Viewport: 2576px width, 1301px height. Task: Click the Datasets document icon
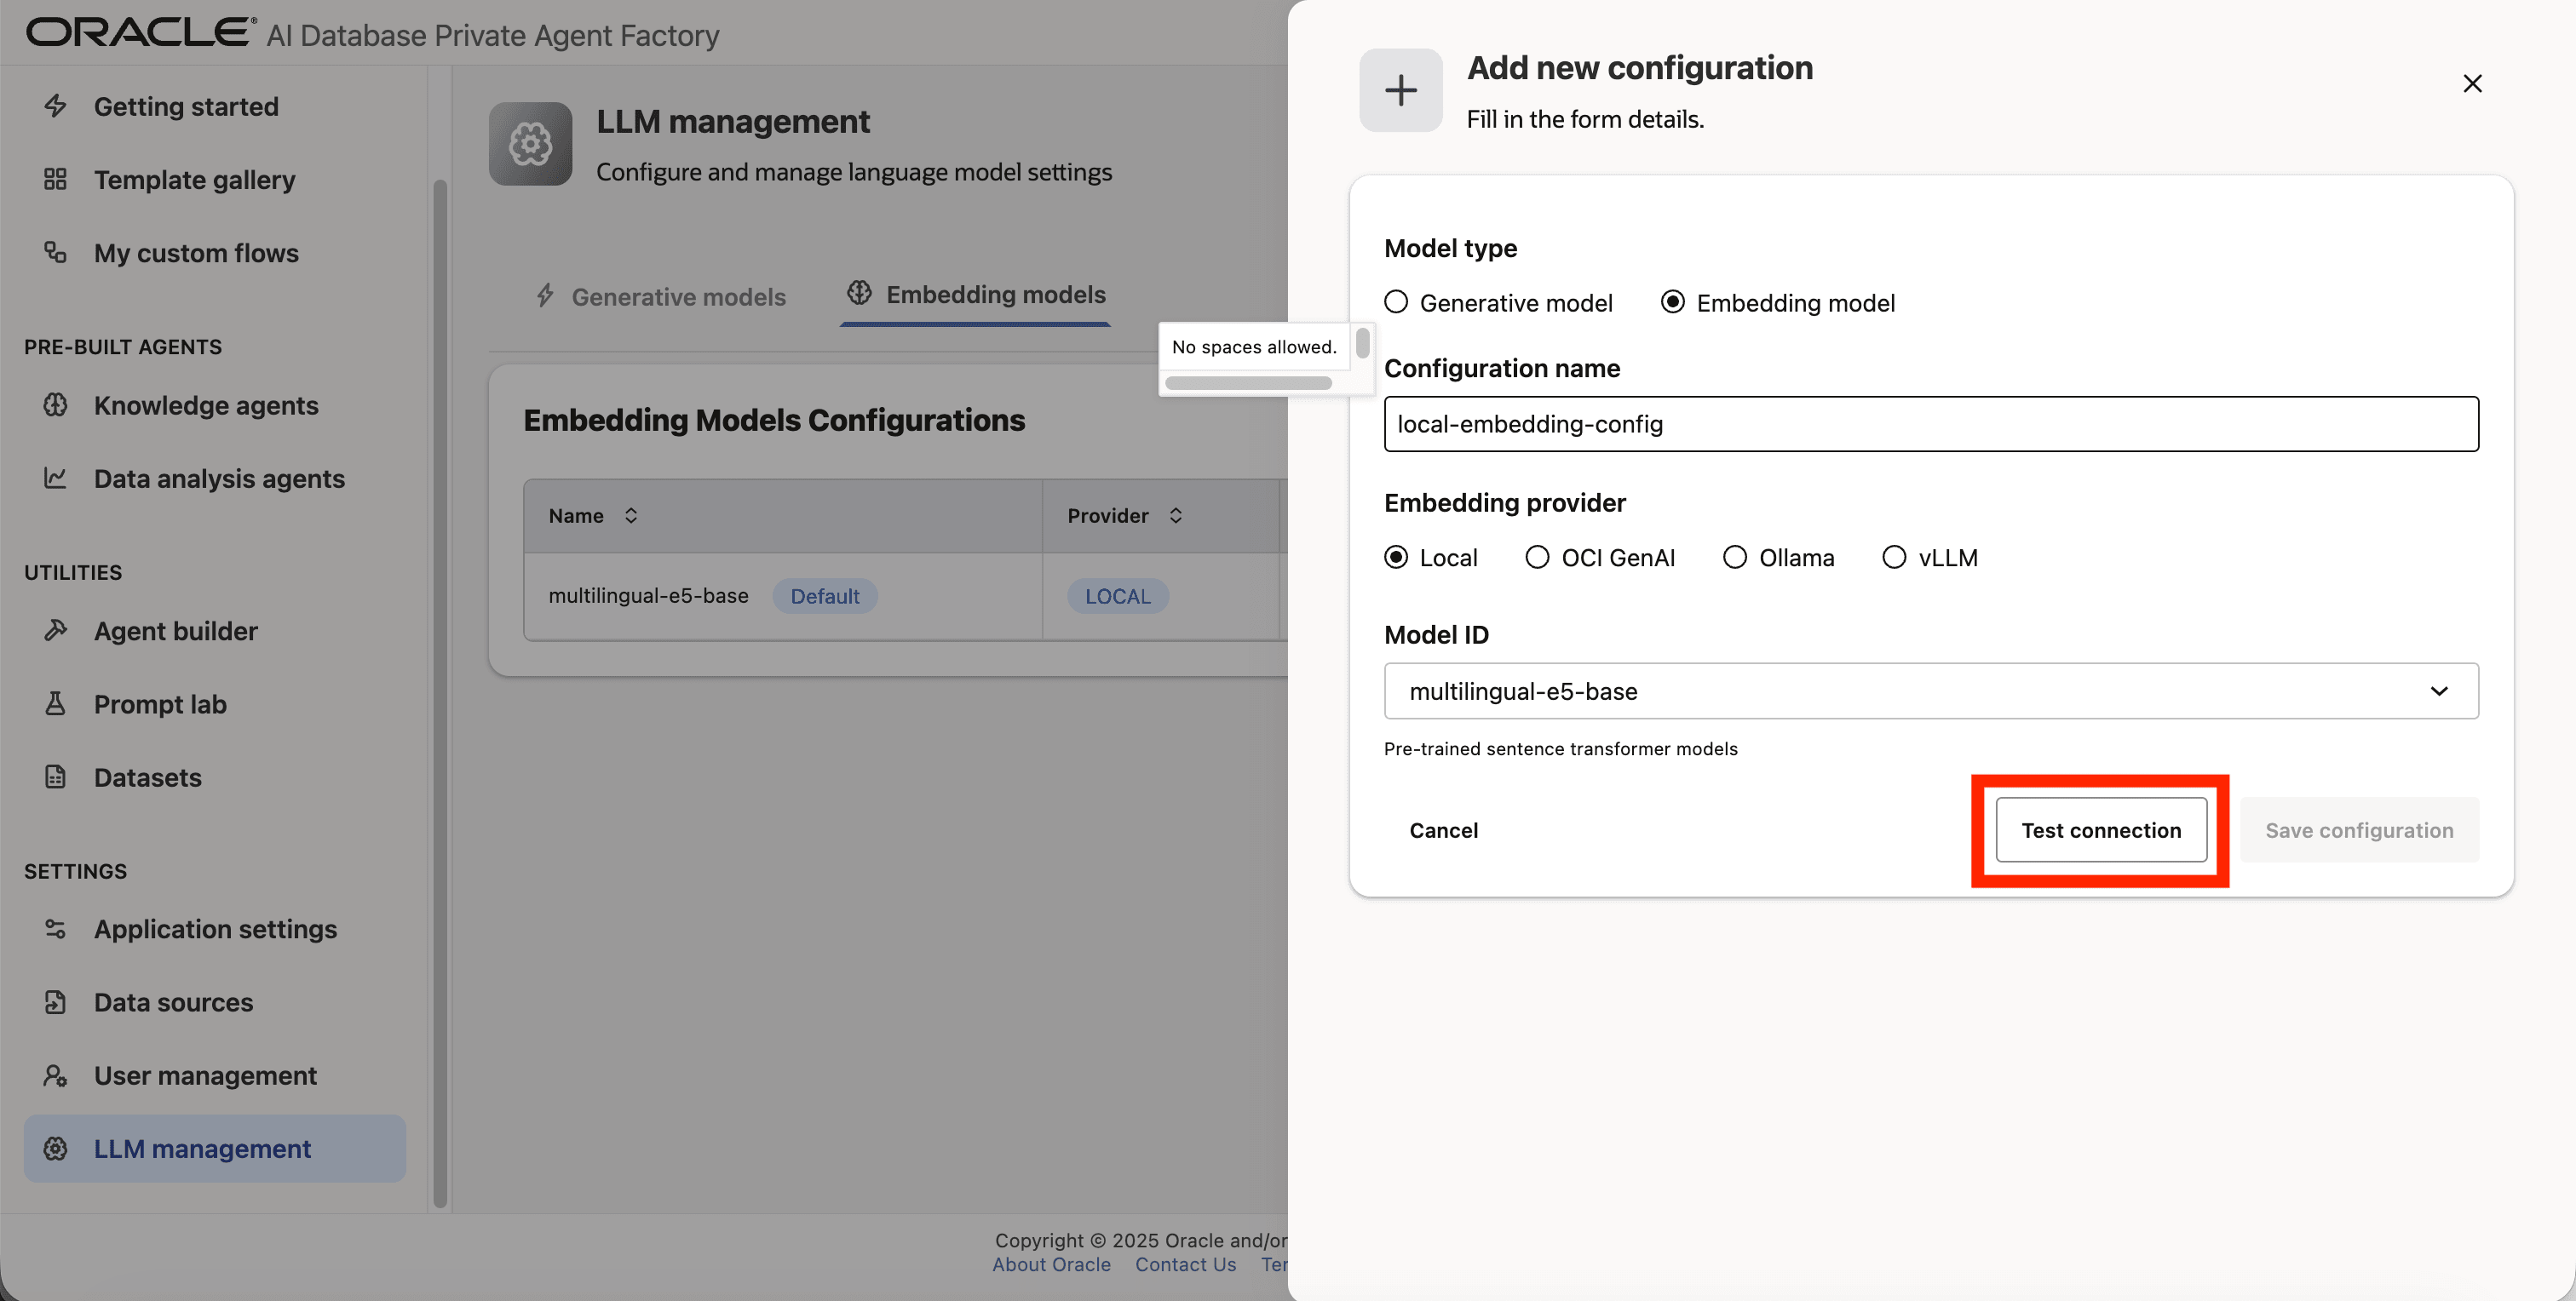click(x=55, y=777)
